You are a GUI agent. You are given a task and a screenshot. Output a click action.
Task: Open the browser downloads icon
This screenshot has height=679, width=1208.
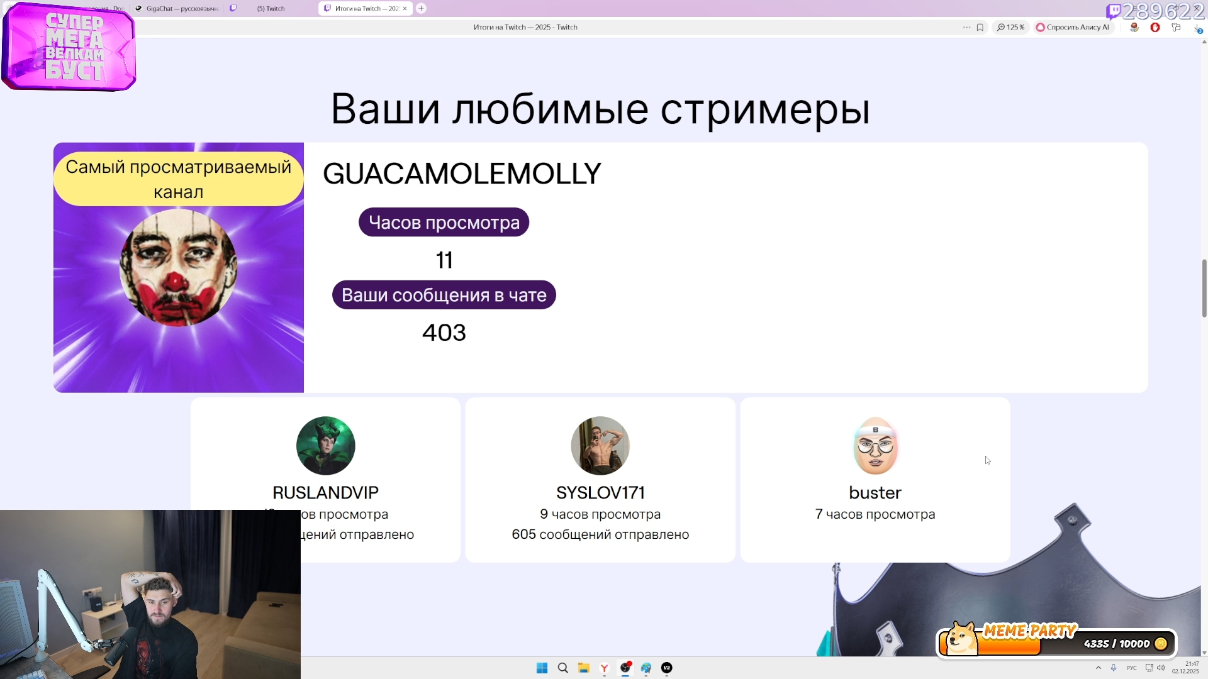1198,28
